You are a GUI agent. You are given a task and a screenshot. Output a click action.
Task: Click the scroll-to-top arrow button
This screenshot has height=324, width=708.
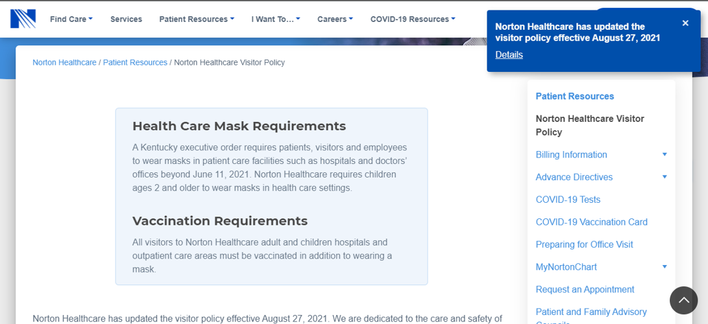click(683, 300)
